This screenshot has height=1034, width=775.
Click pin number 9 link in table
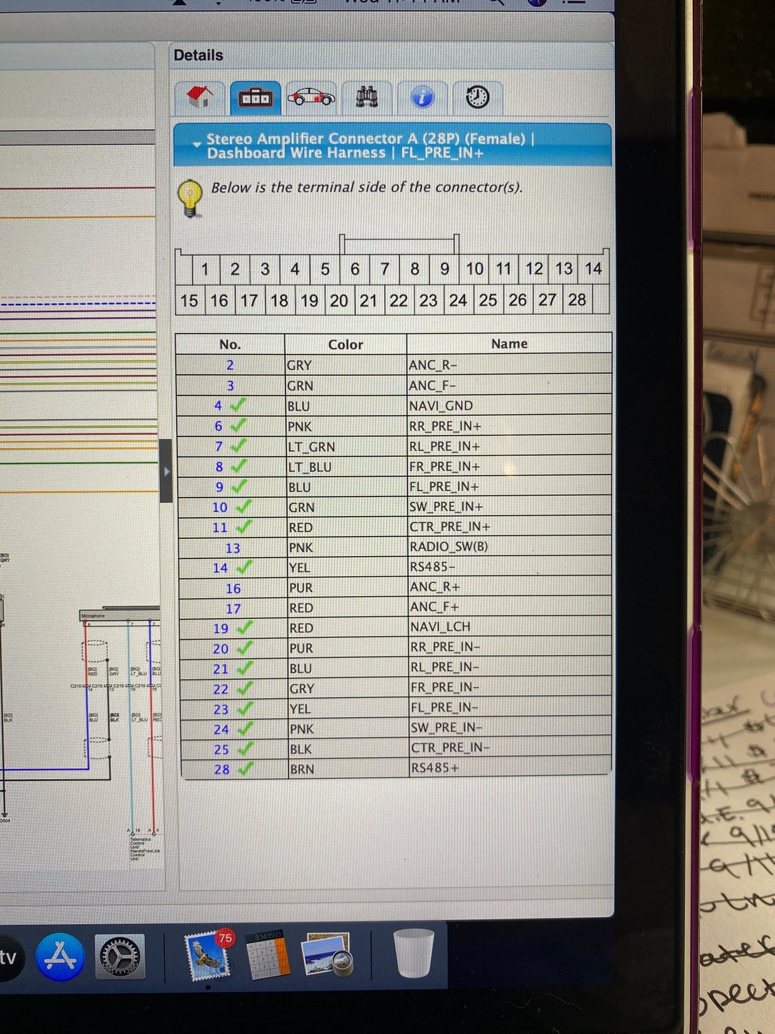coord(219,487)
